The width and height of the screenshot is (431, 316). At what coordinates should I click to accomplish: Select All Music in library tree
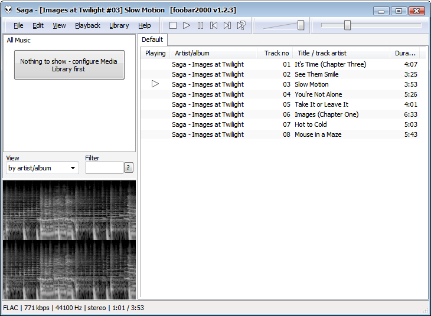click(19, 40)
